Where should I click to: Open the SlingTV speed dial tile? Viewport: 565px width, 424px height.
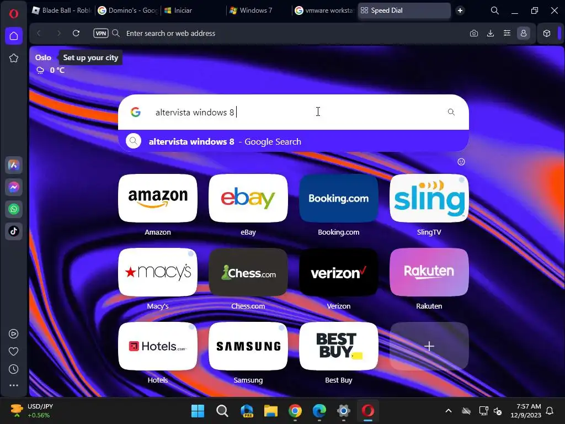point(429,198)
